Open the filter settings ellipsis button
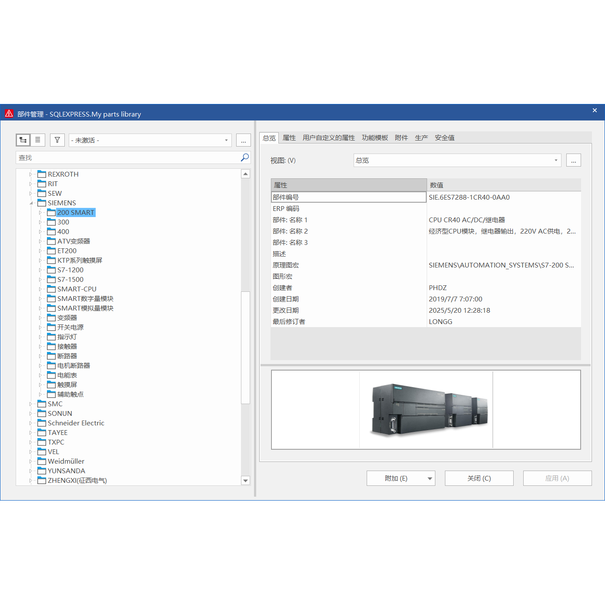 click(244, 140)
